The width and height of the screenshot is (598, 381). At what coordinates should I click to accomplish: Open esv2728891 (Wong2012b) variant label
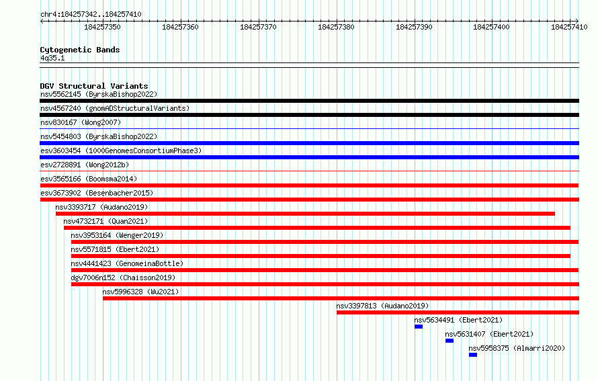(x=85, y=165)
